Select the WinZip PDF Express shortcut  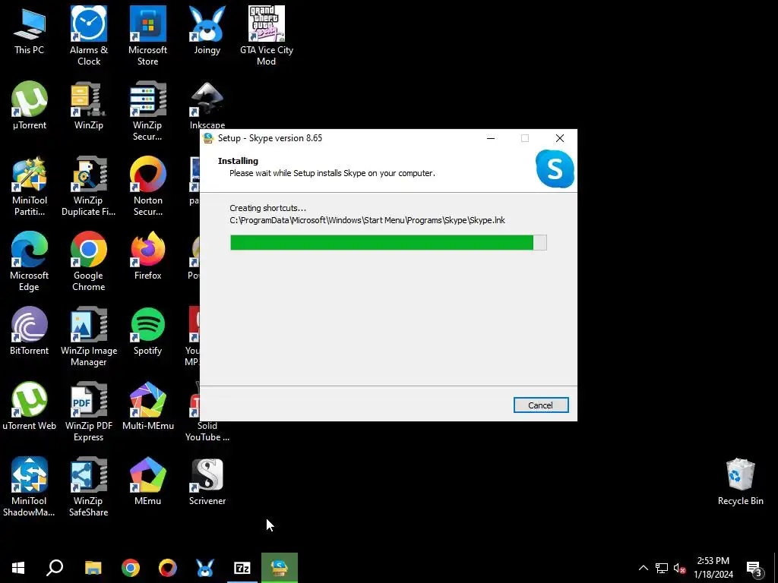pyautogui.click(x=89, y=411)
